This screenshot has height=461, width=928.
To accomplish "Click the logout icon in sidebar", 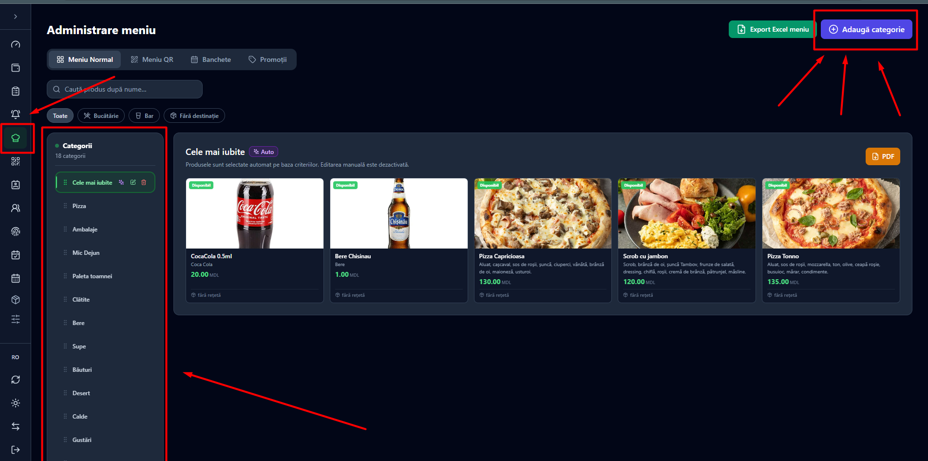I will point(16,450).
